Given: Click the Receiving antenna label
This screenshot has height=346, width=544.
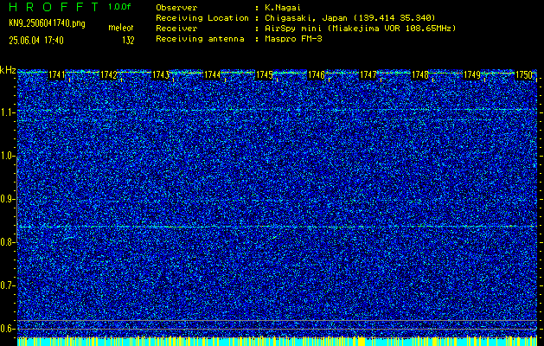Looking at the screenshot, I should pos(200,39).
